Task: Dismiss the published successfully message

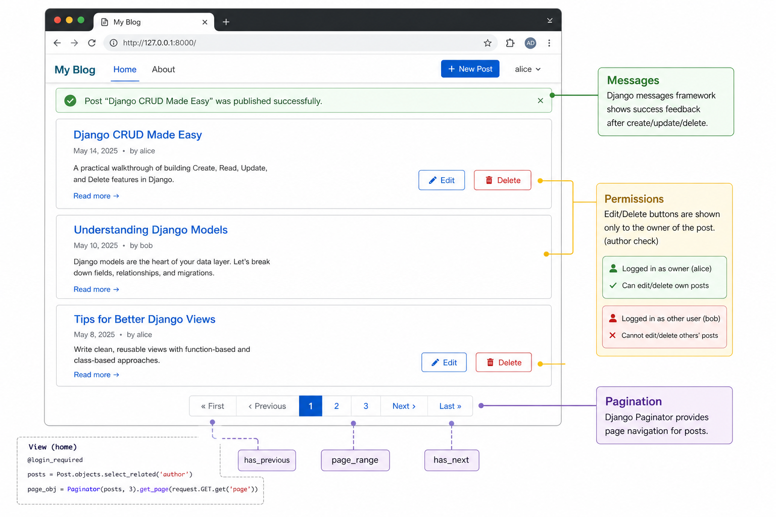Action: [541, 100]
